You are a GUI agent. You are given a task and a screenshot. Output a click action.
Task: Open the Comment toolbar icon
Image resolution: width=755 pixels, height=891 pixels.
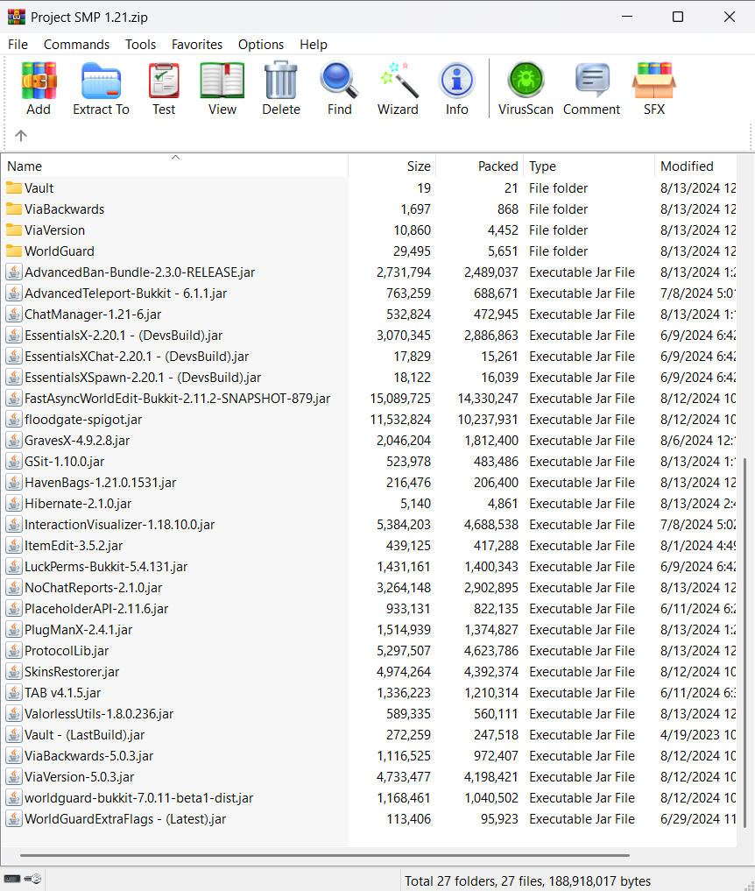592,80
